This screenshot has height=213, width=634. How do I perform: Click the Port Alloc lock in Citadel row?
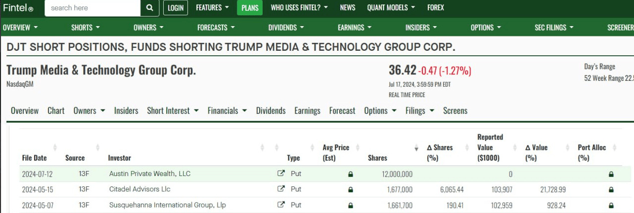(611, 189)
